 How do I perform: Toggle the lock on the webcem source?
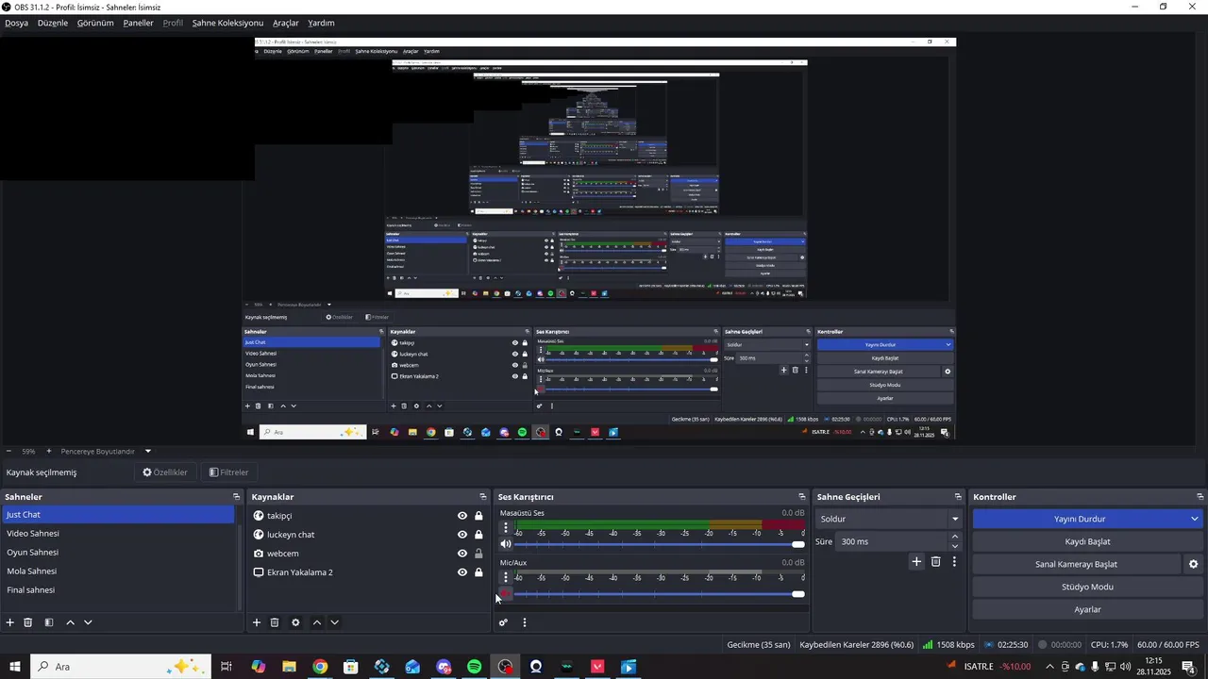point(478,554)
